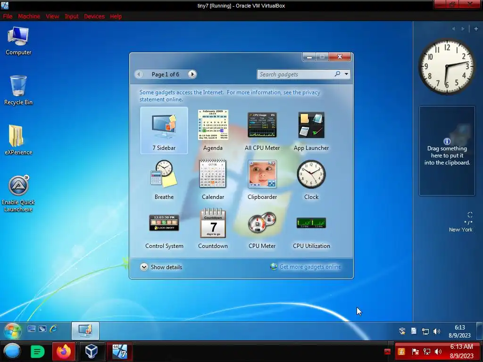Screen dimensions: 483x362
Task: Click the host start circle button
Action: click(12, 351)
